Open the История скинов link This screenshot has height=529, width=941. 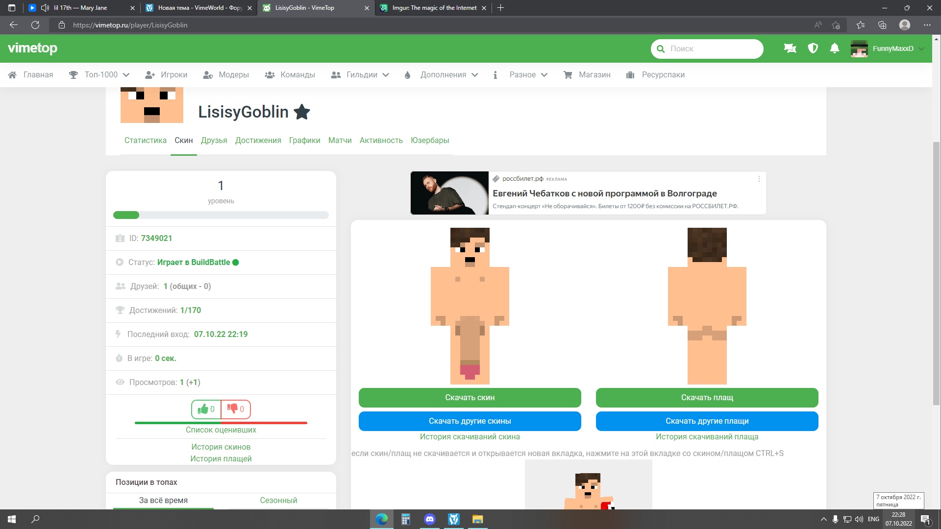point(221,447)
